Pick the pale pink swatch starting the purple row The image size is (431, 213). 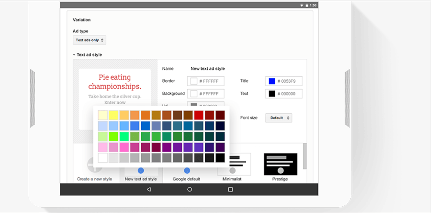[103, 147]
